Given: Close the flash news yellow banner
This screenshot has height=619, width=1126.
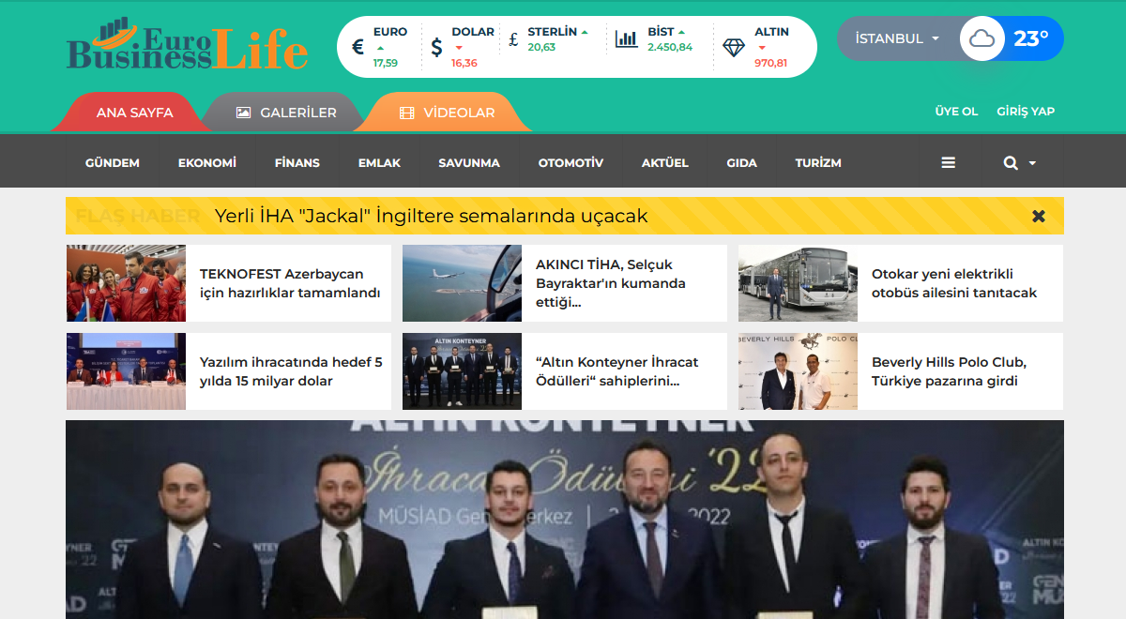Looking at the screenshot, I should tap(1039, 216).
